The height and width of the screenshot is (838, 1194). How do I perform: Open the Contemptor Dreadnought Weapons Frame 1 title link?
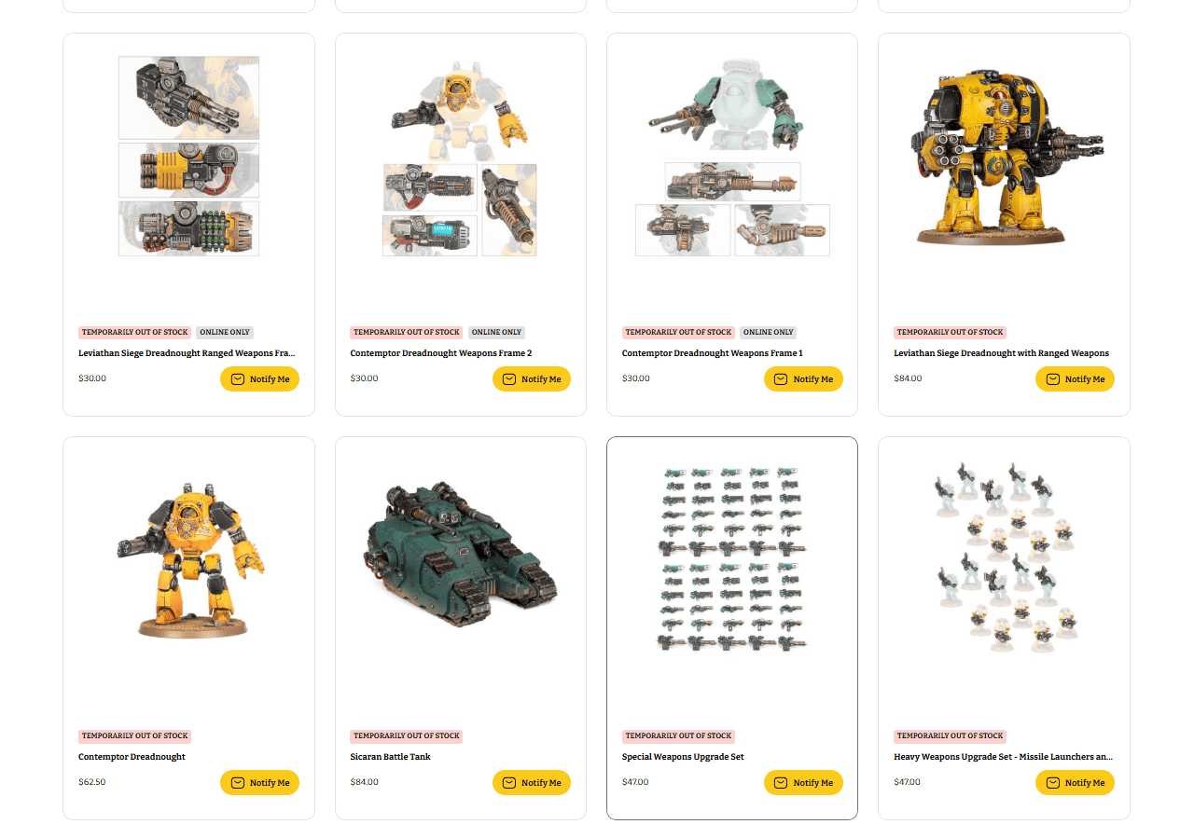coord(713,353)
